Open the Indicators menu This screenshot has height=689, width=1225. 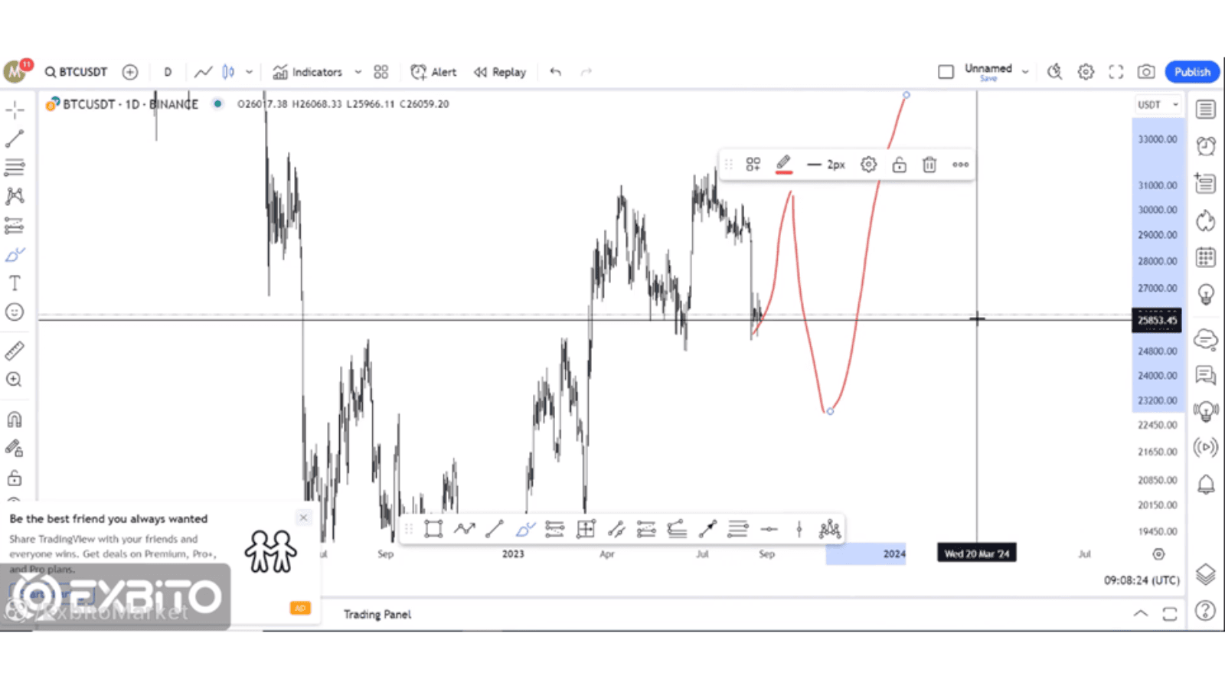click(308, 72)
